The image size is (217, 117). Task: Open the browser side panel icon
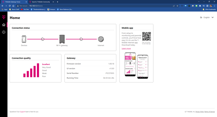207,6
